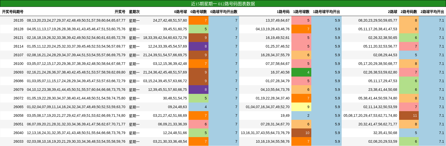
Task: Select period number 26086
Action: point(18,81)
